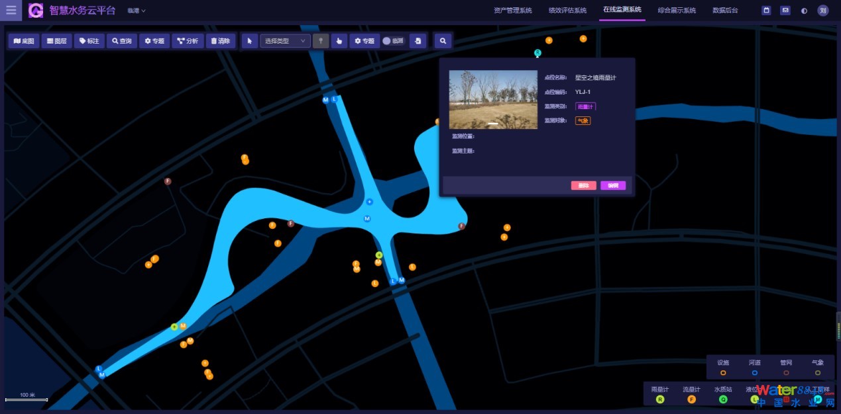Screen dimensions: 841x414
Task: Click the monitoring site photo thumbnail
Action: (x=493, y=99)
